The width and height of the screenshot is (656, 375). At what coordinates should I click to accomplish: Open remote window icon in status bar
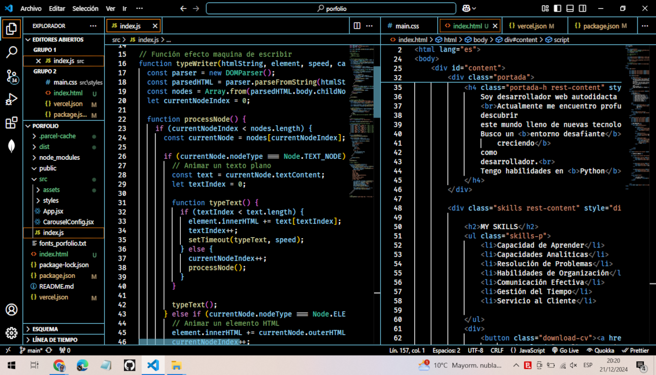point(8,350)
